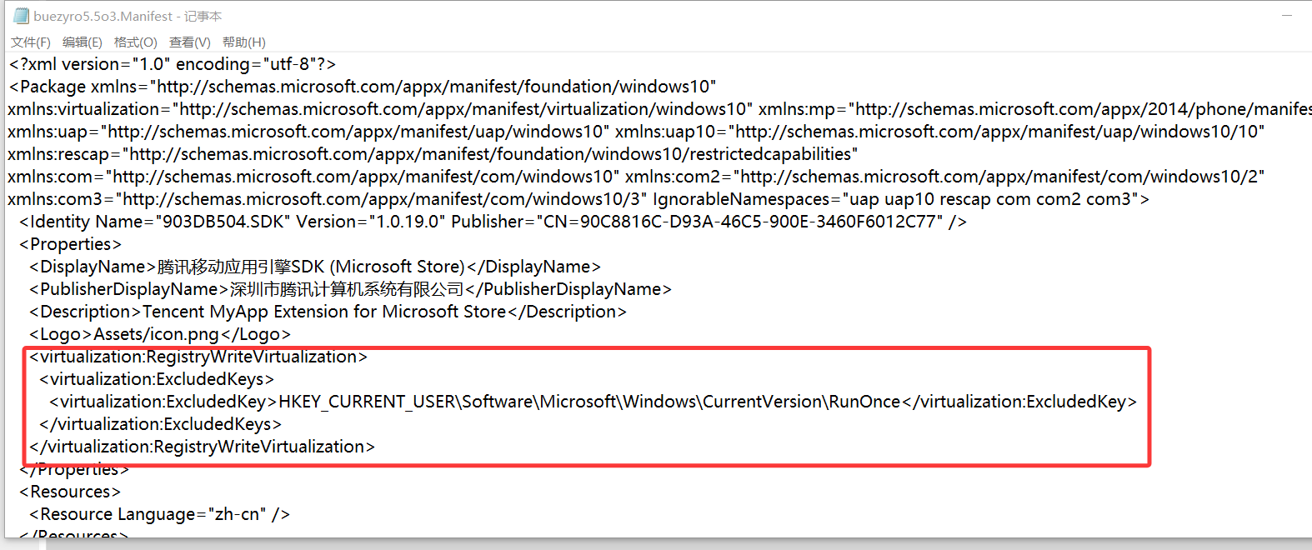Open the 文件(F) menu
Viewport: 1312px width, 550px height.
tap(29, 42)
